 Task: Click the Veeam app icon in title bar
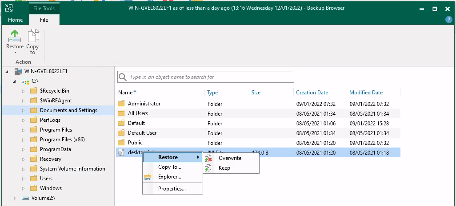pos(9,8)
